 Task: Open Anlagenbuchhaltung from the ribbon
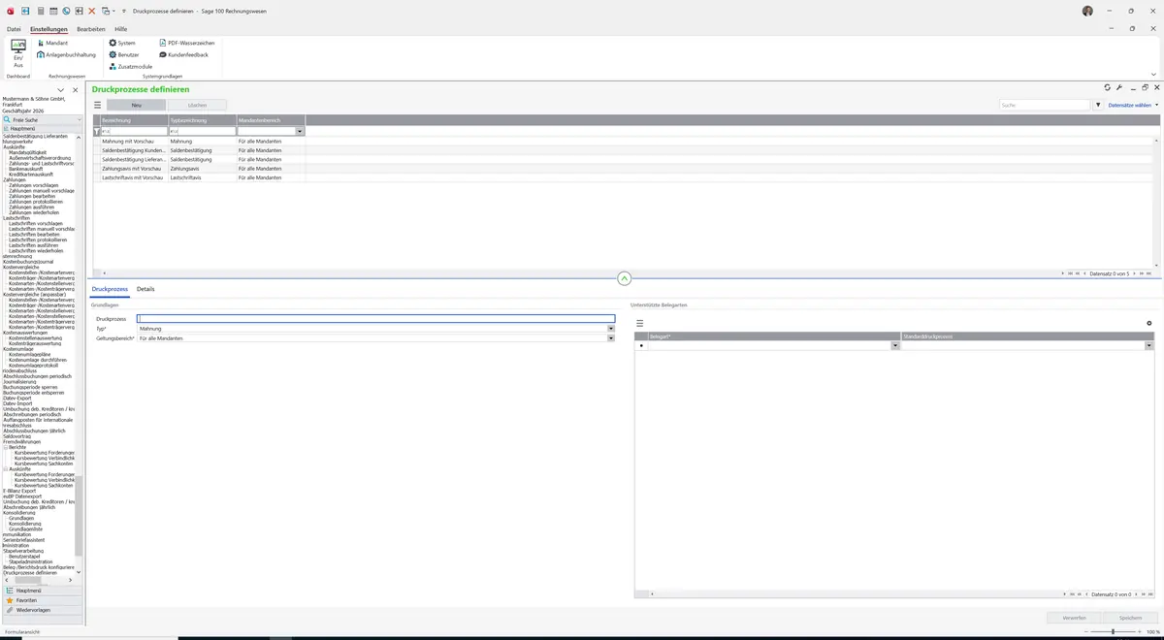(67, 54)
